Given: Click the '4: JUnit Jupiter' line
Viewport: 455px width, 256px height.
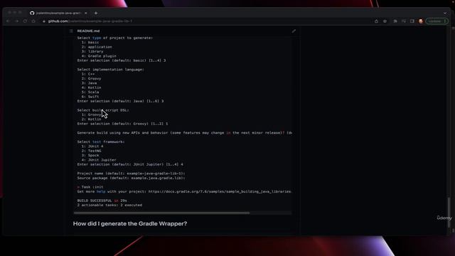Looking at the screenshot, I should [99, 159].
